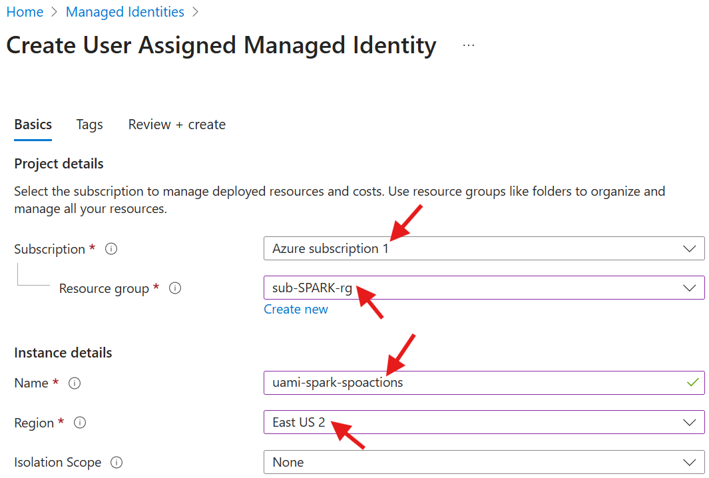Open more options ellipsis beside page title

(x=469, y=45)
